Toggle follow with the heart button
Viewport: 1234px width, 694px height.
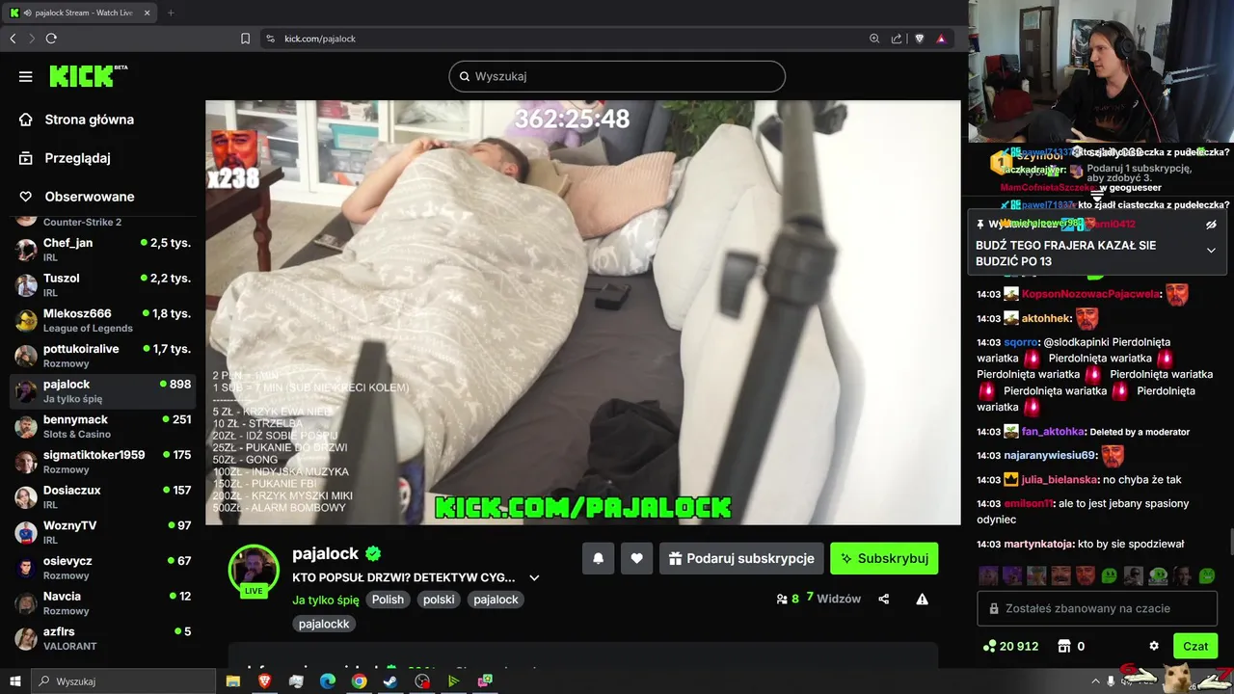pyautogui.click(x=636, y=558)
